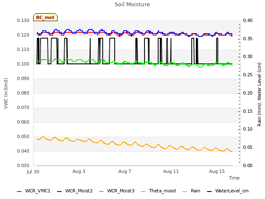Click the 0.20 right axis value
265x199 pixels.
pyautogui.click(x=248, y=93)
